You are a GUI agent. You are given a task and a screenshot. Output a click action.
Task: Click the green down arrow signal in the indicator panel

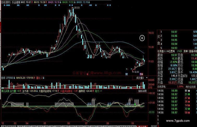coord(135,104)
